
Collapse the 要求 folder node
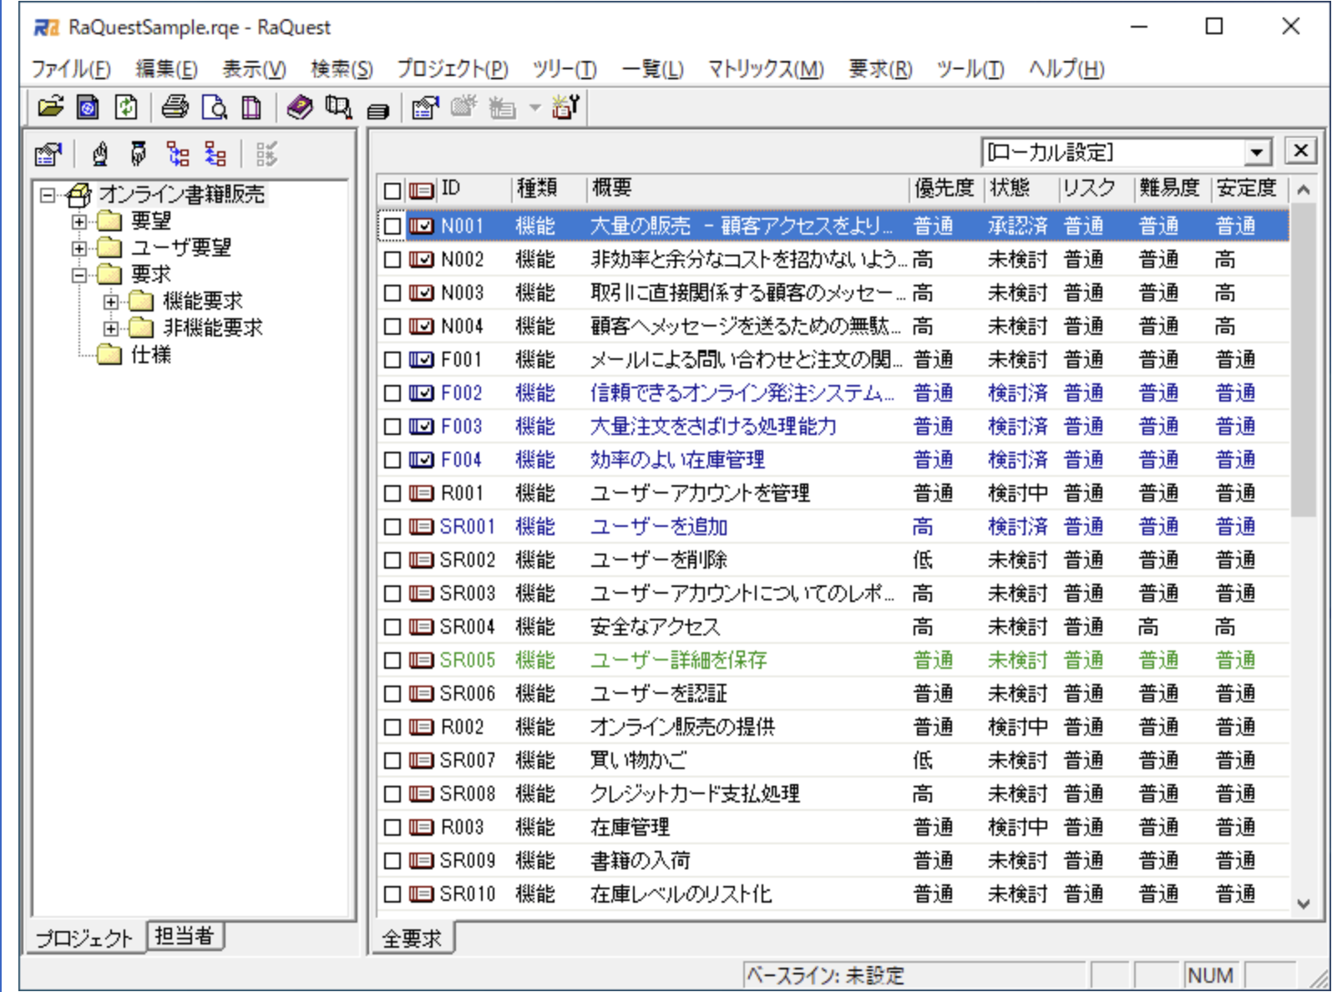pos(79,275)
